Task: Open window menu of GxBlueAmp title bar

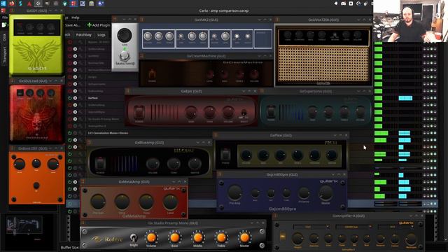Action: [x=89, y=142]
